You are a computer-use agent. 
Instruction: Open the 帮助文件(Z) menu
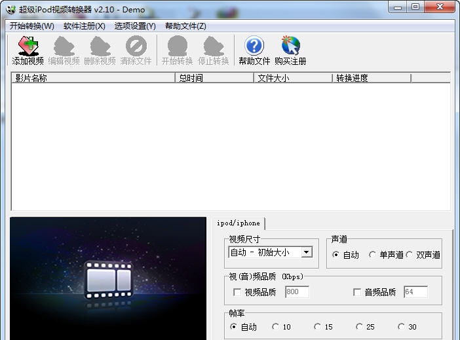click(x=185, y=26)
